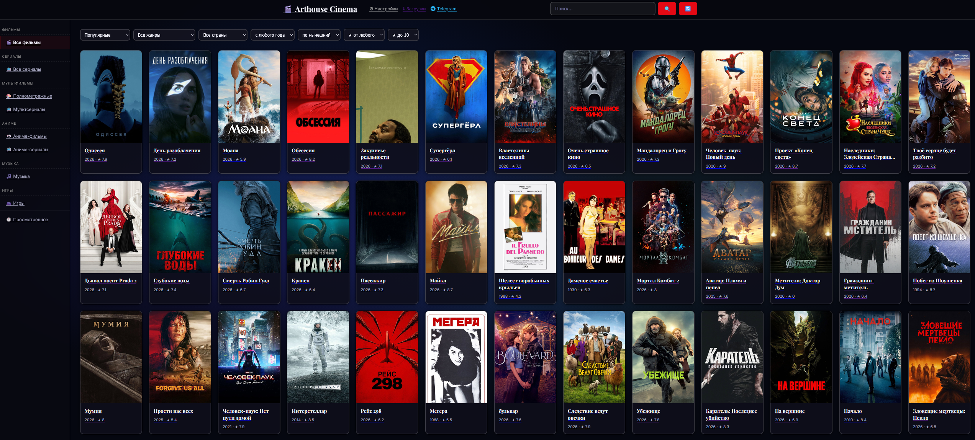Screen dimensions: 975x440
Task: Click the palette icon for Полнометражные
Action: click(x=9, y=96)
